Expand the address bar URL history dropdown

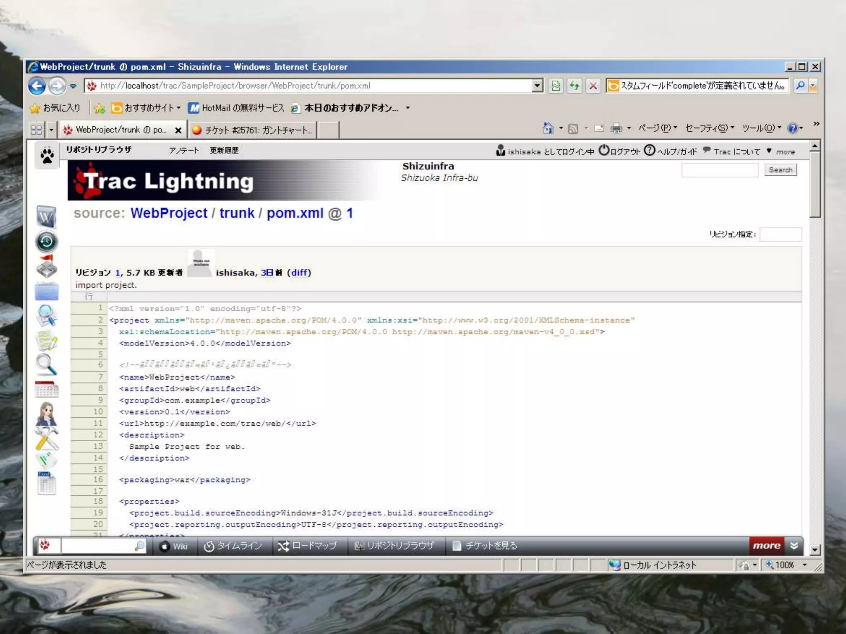tap(537, 86)
